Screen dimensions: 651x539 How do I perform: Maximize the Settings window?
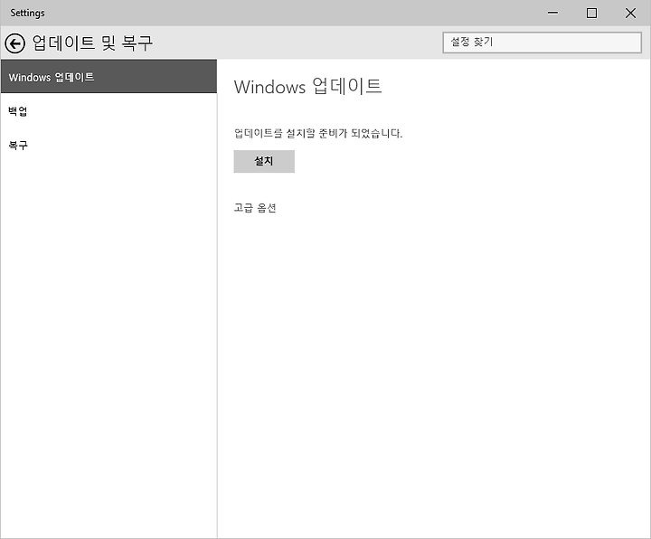click(x=591, y=13)
